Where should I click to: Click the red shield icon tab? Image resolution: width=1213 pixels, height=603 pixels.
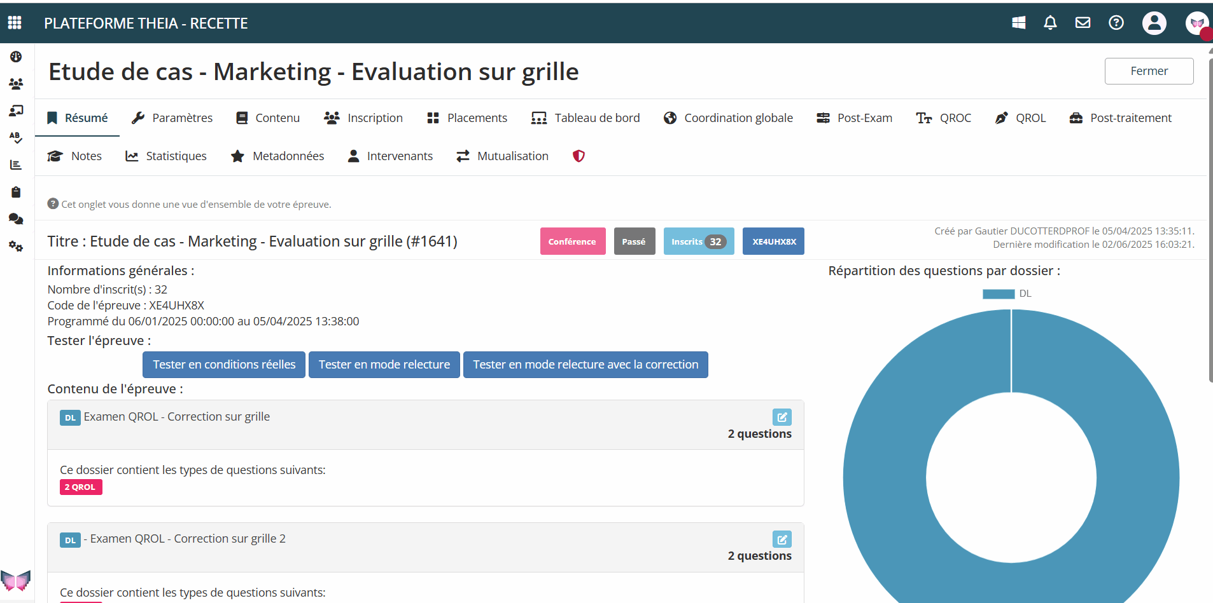coord(578,156)
